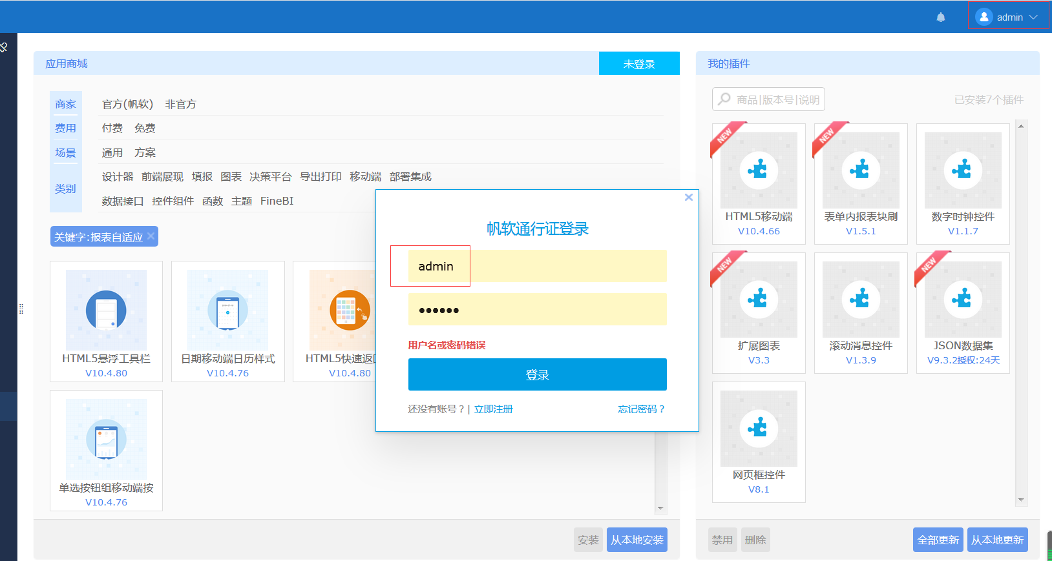1052x561 pixels.
Task: Open the 忘记密码 link
Action: (x=640, y=409)
